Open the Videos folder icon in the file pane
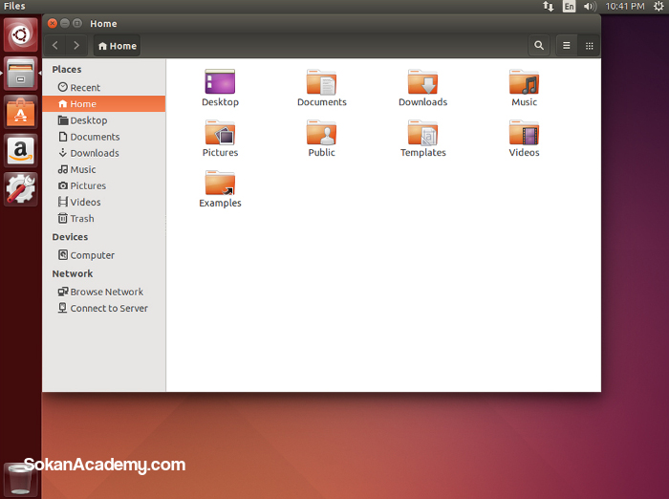This screenshot has width=669, height=499. click(524, 132)
